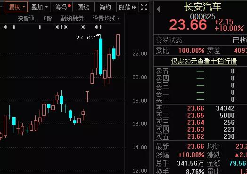Open the 设置均线 dropdown
The height and width of the screenshot is (174, 247).
click(x=106, y=19)
